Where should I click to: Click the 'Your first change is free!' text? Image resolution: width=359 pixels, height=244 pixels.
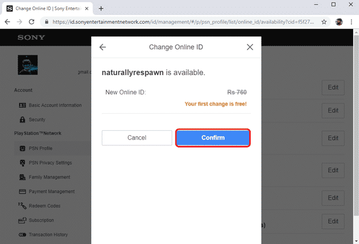pos(216,104)
